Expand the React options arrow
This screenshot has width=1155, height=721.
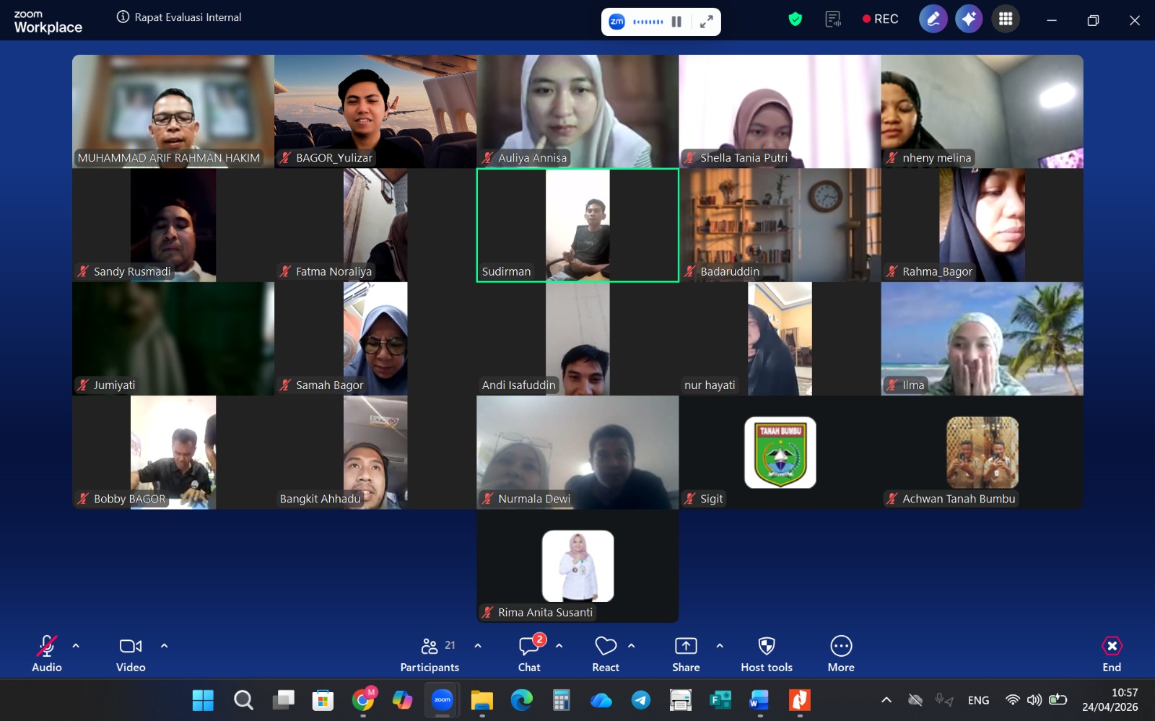click(x=632, y=646)
